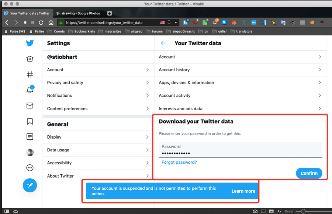Open a new tab with plus button
Screen dimensions: 332x214
[x=110, y=13]
